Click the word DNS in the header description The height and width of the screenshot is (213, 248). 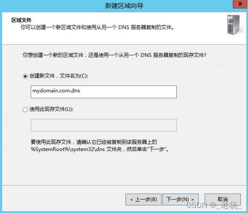[124, 27]
